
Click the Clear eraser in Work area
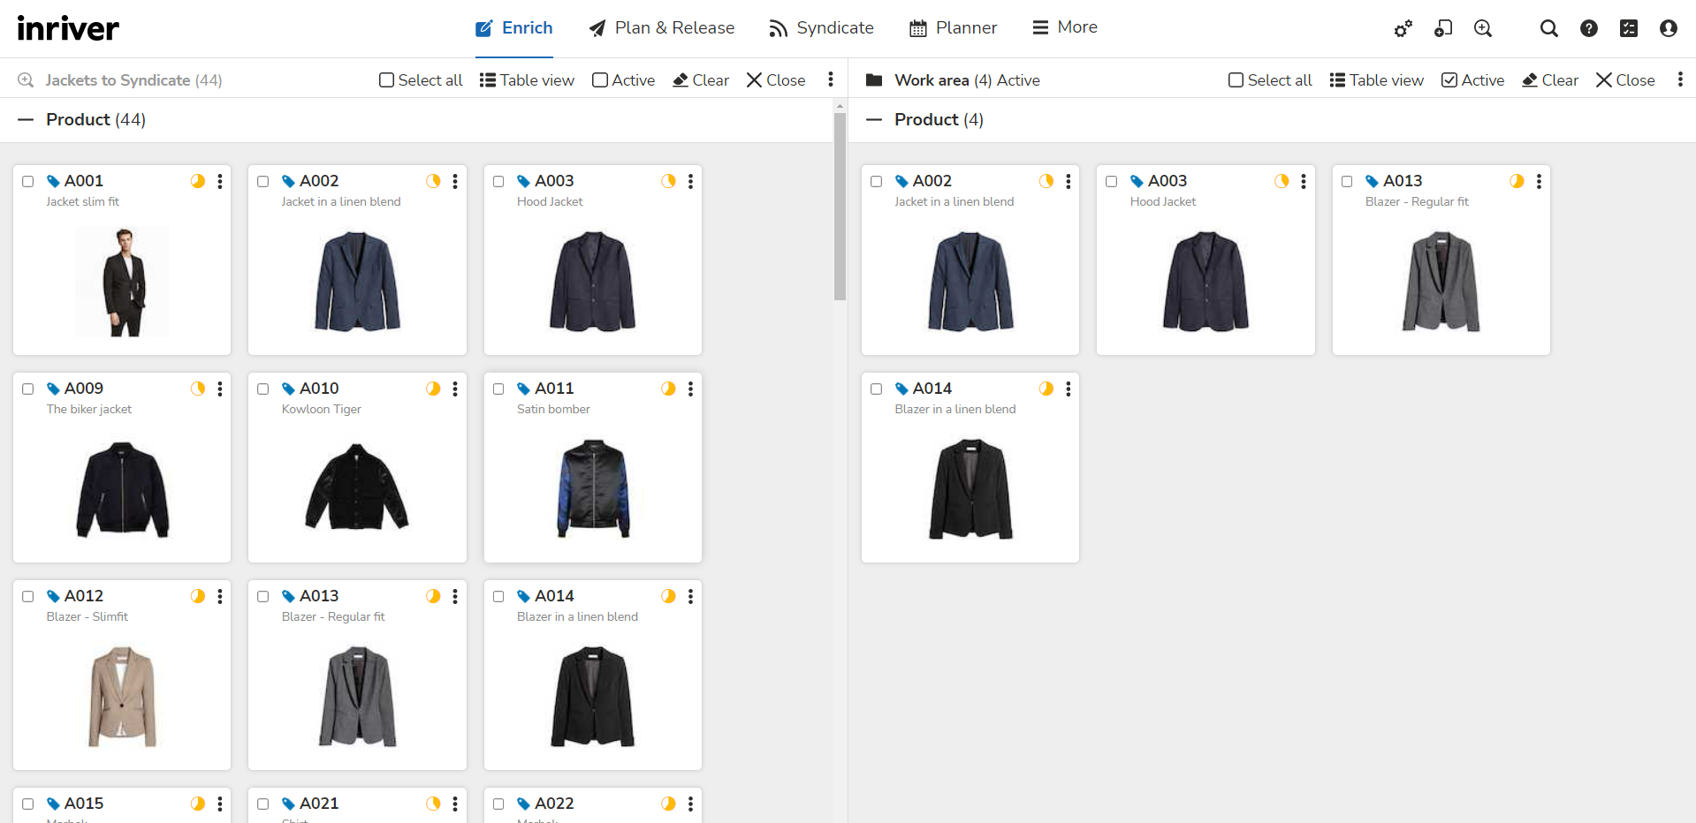(x=1549, y=80)
